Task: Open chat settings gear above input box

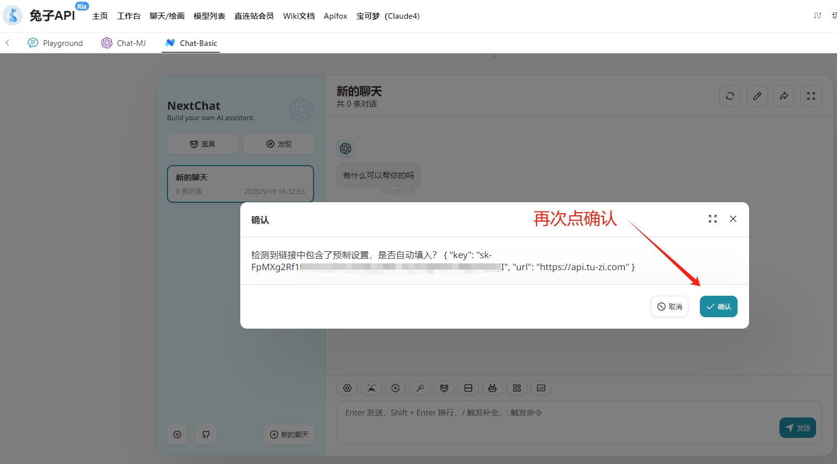Action: pyautogui.click(x=347, y=388)
